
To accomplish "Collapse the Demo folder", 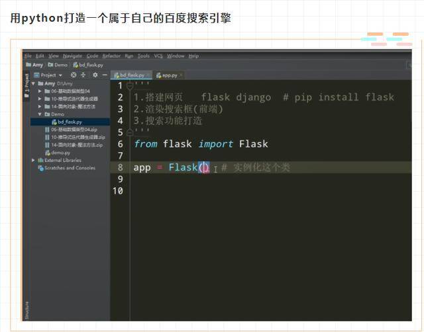I will point(40,114).
